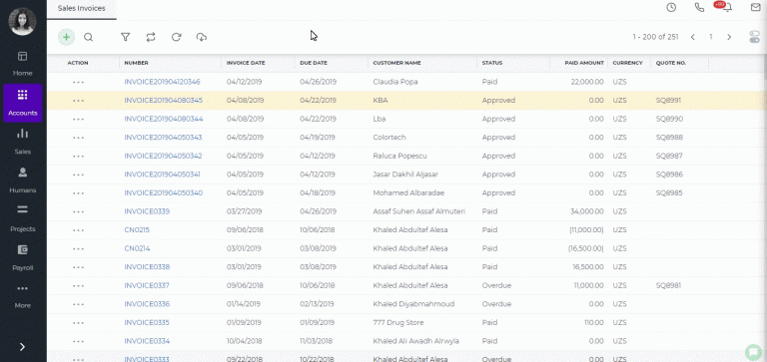The image size is (767, 362).
Task: Open the clock history icon
Action: tap(671, 7)
